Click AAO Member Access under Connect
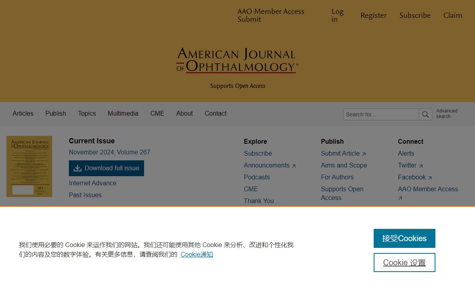This screenshot has width=475, height=293. click(x=428, y=193)
